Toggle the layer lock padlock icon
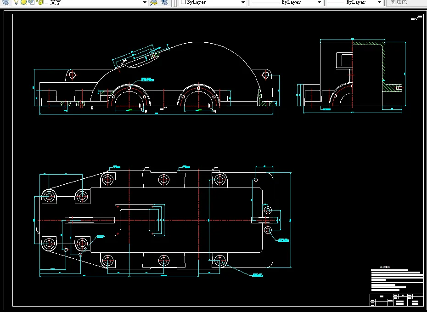The width and height of the screenshot is (427, 313). click(x=40, y=2)
